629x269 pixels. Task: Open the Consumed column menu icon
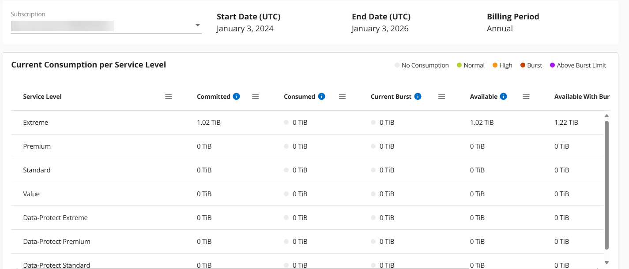click(x=342, y=97)
